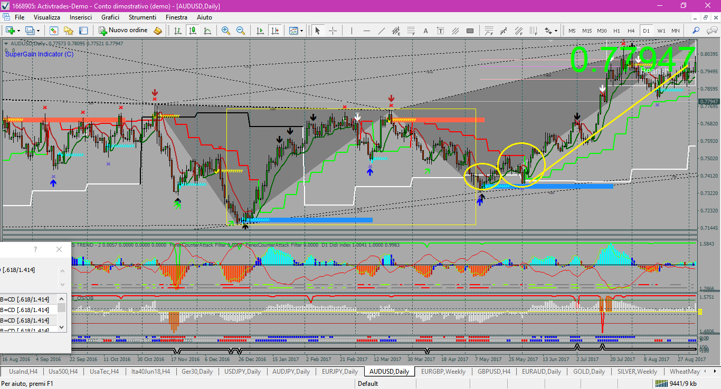Image resolution: width=721 pixels, height=389 pixels.
Task: Draw a vertical line tool
Action: point(352,31)
